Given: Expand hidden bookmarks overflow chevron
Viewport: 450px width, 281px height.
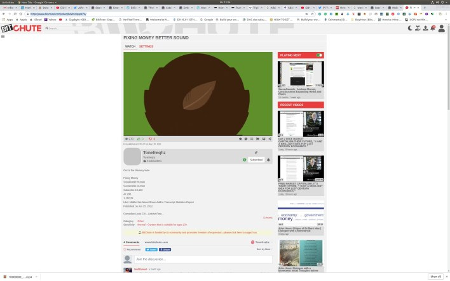Looking at the screenshot, I should click(447, 20).
